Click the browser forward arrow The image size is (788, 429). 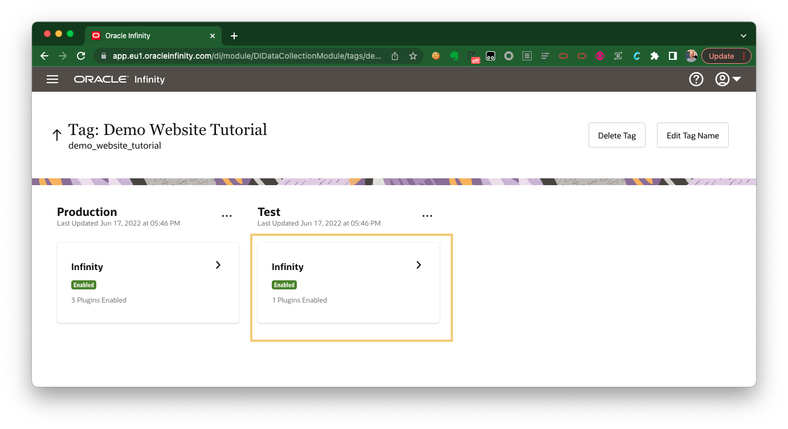tap(63, 56)
